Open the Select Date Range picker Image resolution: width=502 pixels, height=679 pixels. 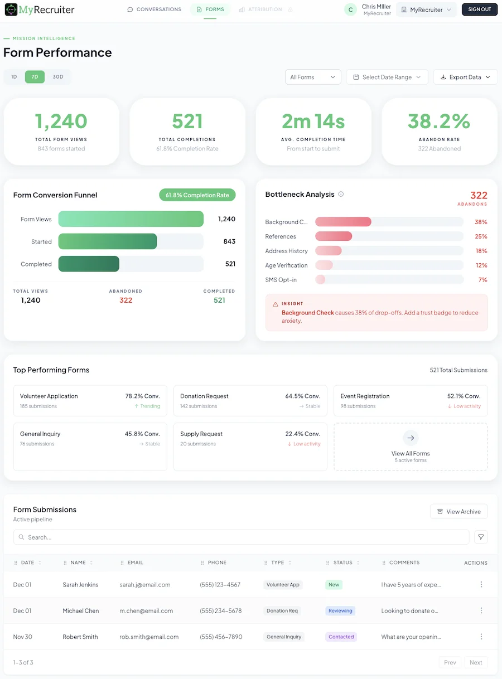(387, 76)
